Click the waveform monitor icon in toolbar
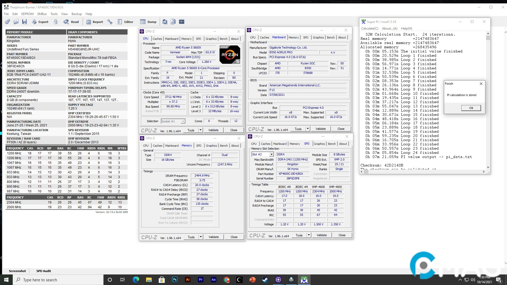Image resolution: width=507 pixels, height=285 pixels. (x=182, y=22)
